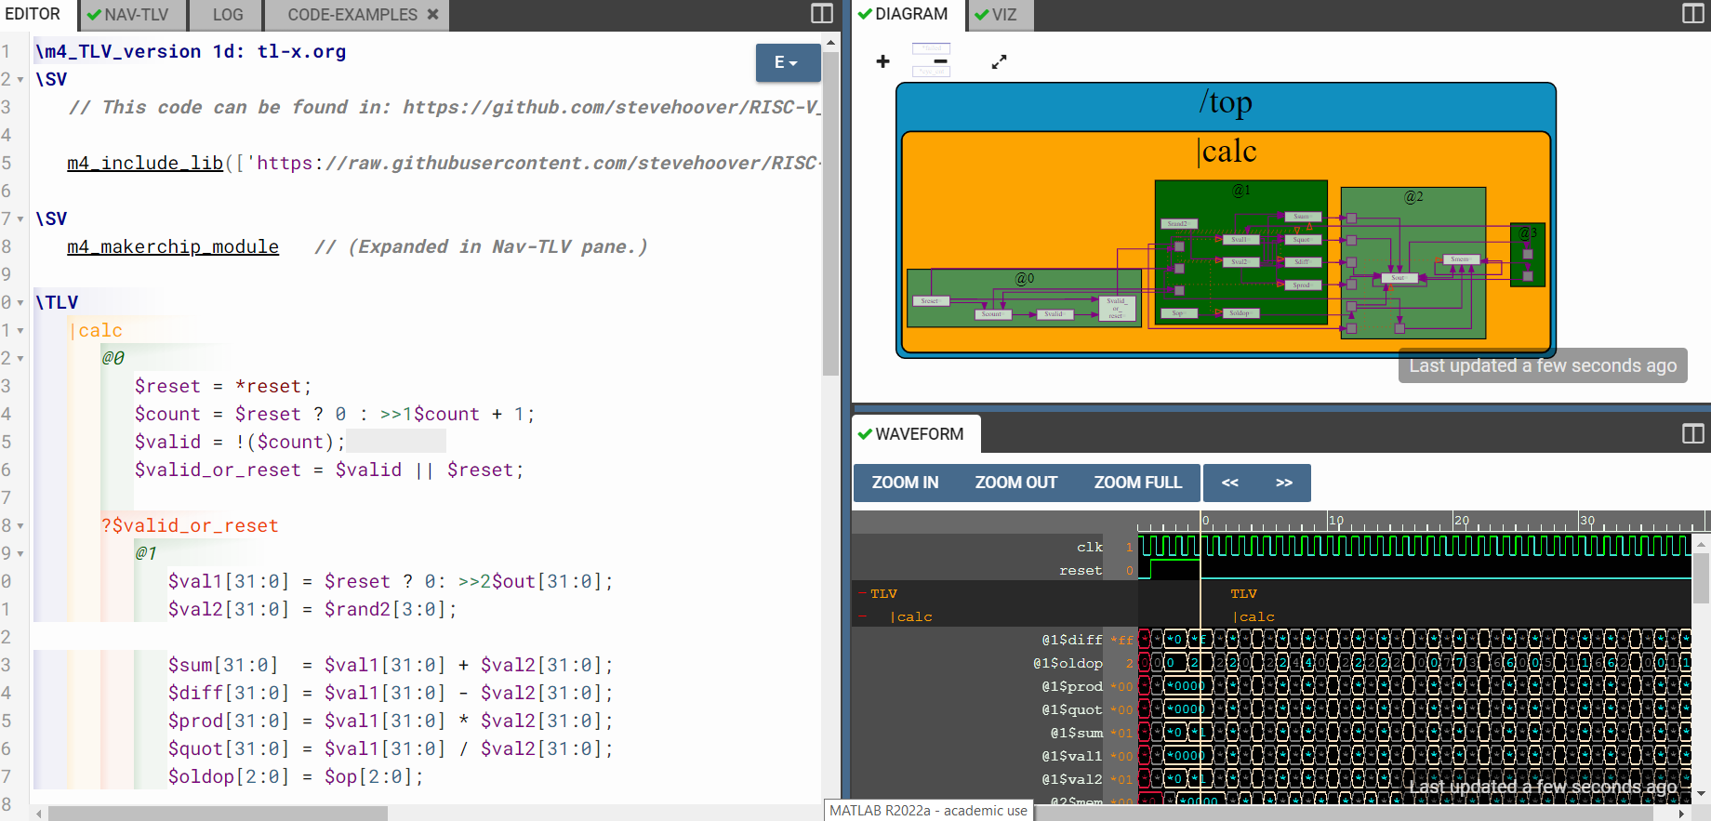The image size is (1711, 821).
Task: Zoom in the diagram with plus icon
Action: point(882,61)
